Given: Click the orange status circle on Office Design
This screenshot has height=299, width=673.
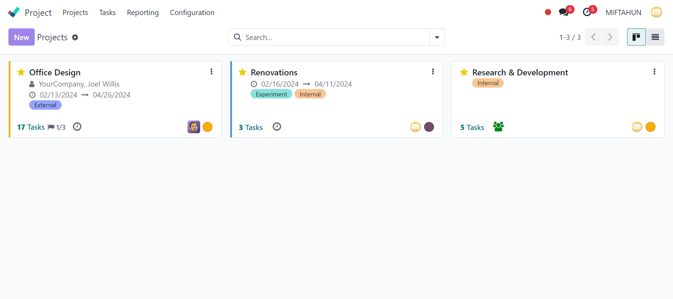Looking at the screenshot, I should pyautogui.click(x=208, y=127).
